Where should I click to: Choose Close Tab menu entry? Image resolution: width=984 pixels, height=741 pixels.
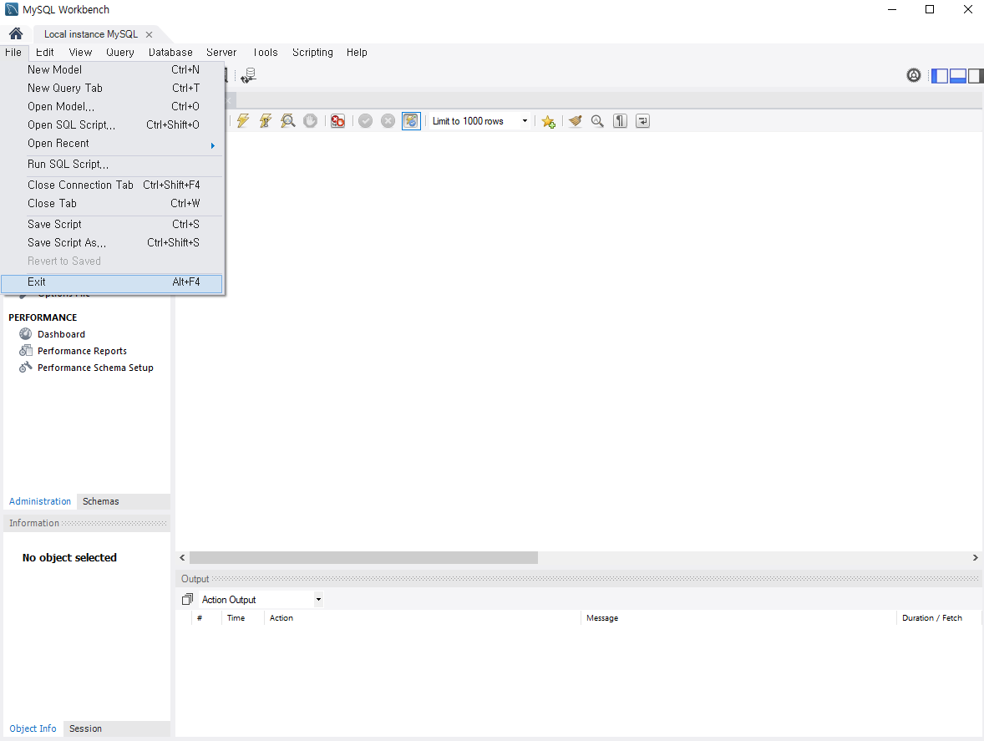[x=113, y=203]
